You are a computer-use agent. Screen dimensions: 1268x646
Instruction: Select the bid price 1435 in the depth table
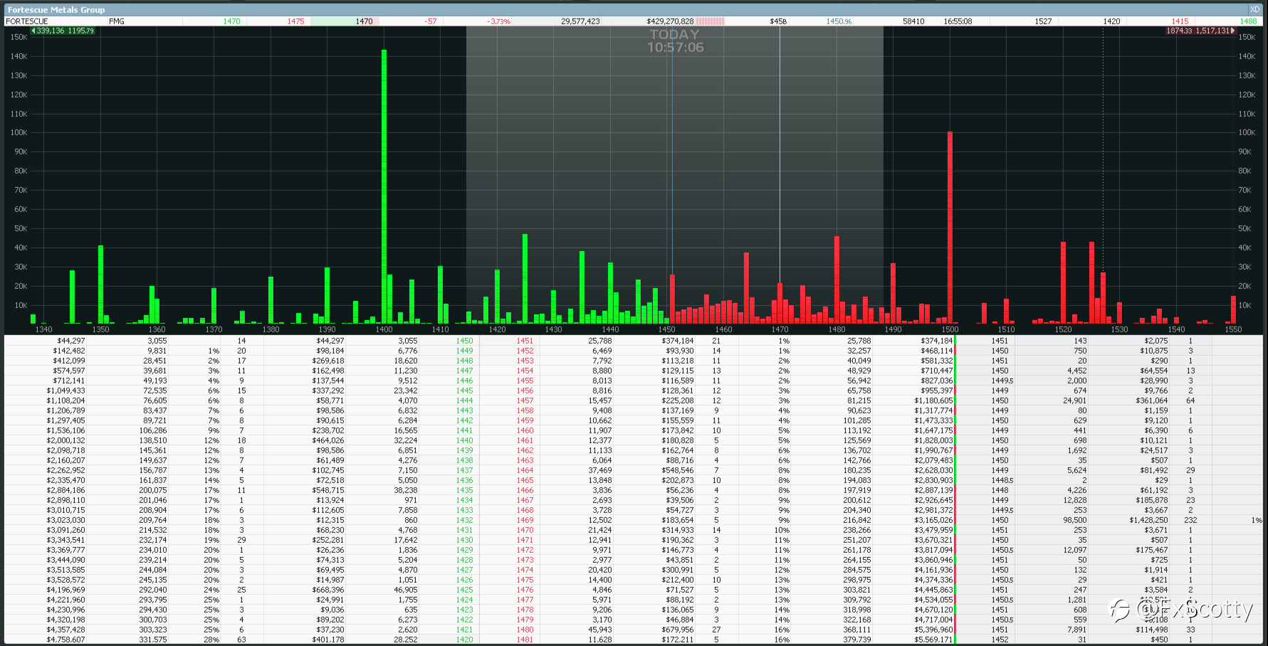point(464,490)
